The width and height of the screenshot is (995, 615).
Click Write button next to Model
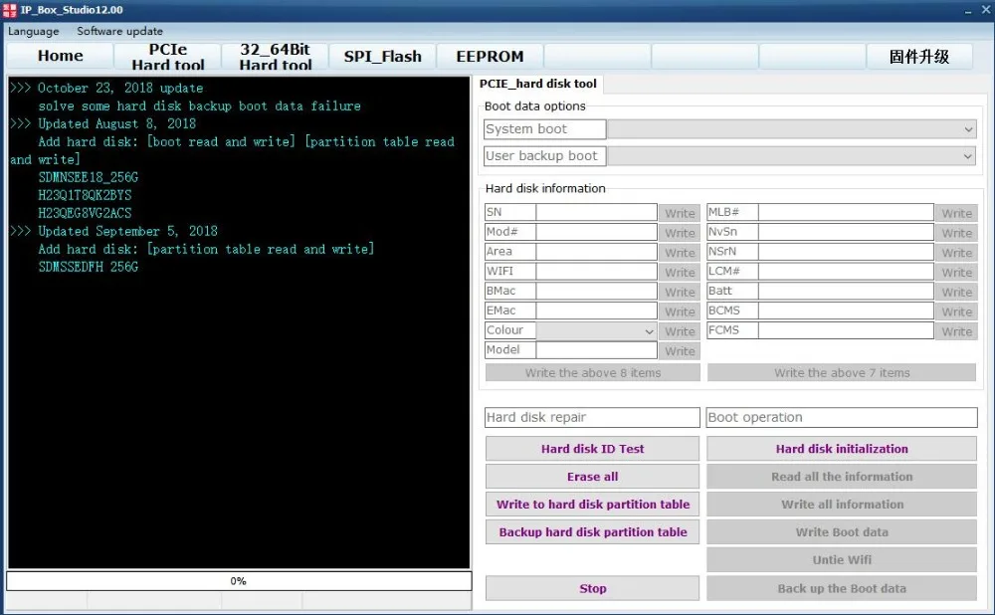click(680, 351)
